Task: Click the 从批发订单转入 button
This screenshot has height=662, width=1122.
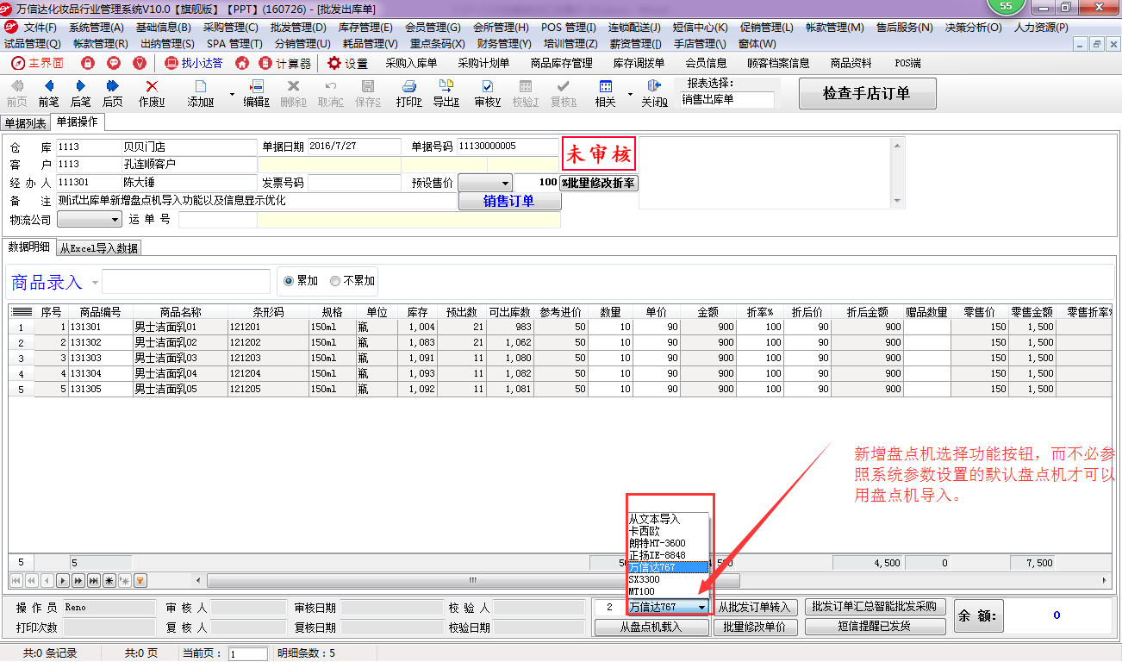Action: 755,608
